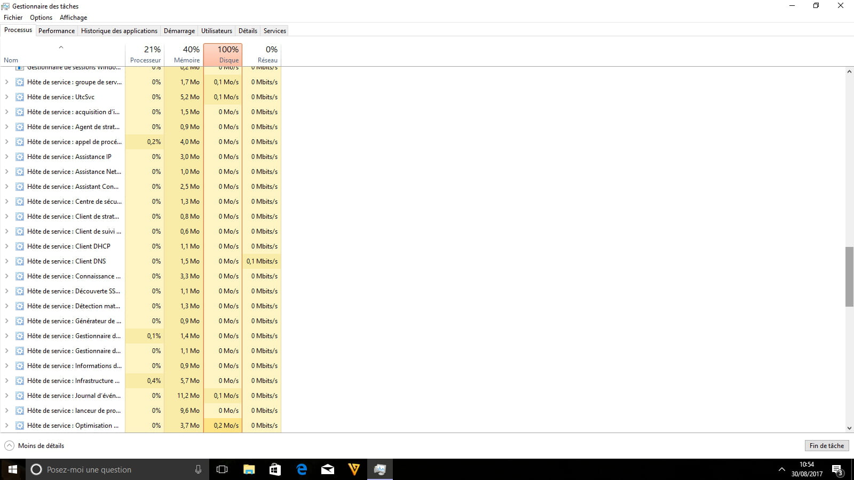Open the Windows Store taskbar icon
Viewport: 854px width, 480px height.
point(275,469)
